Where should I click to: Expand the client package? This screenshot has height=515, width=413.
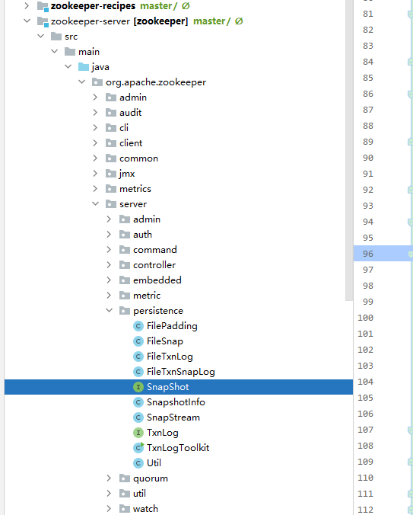click(x=95, y=143)
